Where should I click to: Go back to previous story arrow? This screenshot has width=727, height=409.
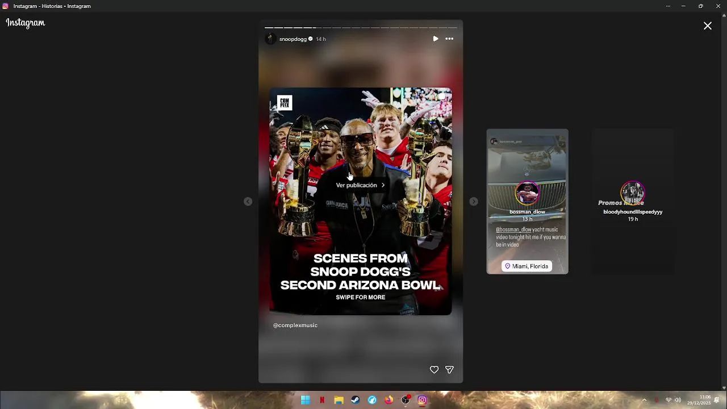[248, 202]
